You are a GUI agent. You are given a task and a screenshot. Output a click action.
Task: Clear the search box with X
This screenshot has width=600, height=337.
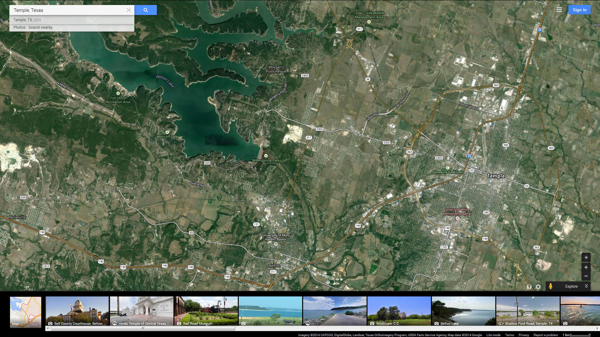(x=128, y=10)
